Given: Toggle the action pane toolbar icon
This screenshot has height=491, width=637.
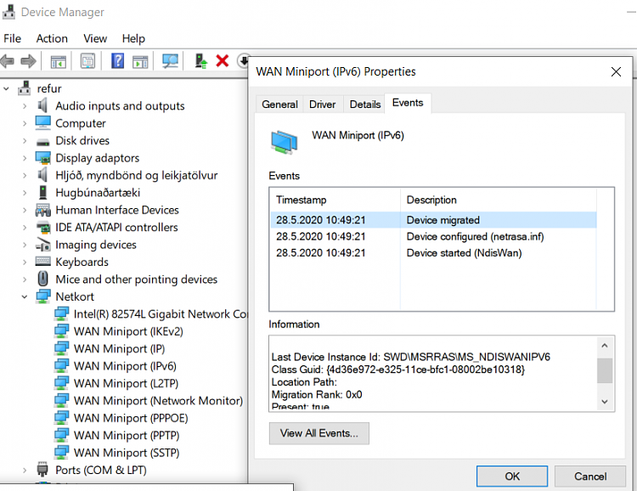Looking at the screenshot, I should 140,61.
